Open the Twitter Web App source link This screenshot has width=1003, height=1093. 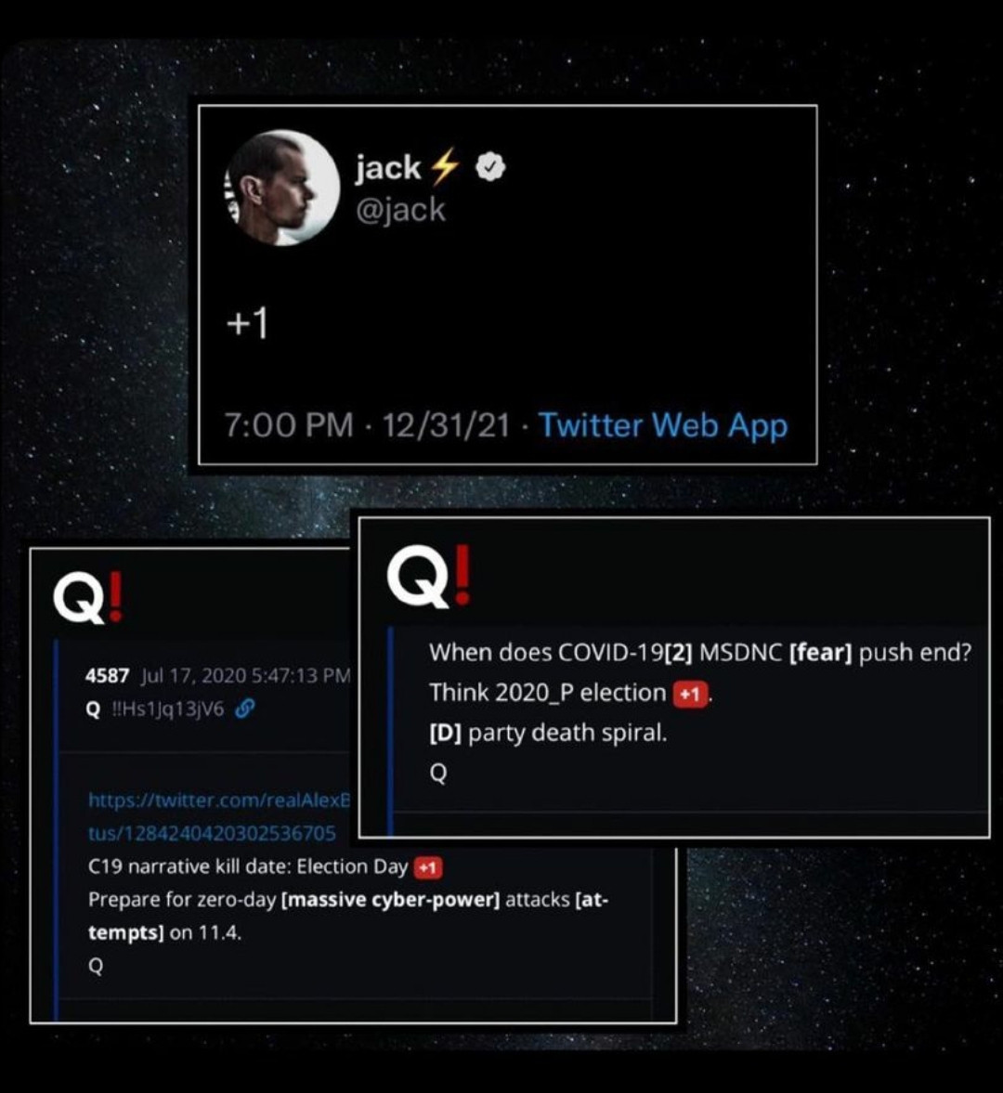[x=663, y=425]
